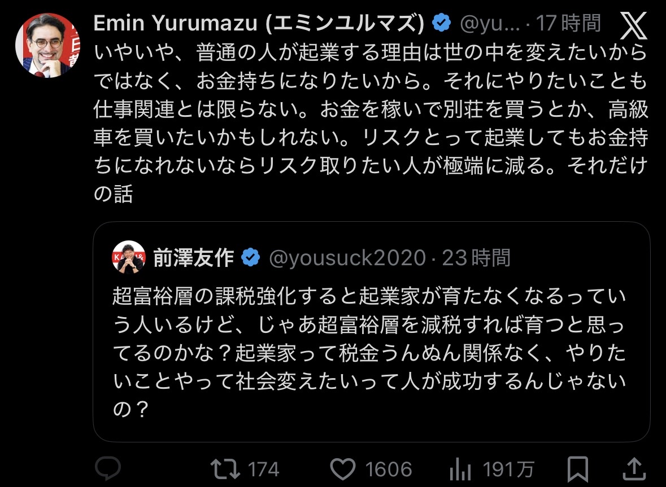
Task: Click Emin Yurumazu's blue verified badge
Action: pyautogui.click(x=441, y=23)
